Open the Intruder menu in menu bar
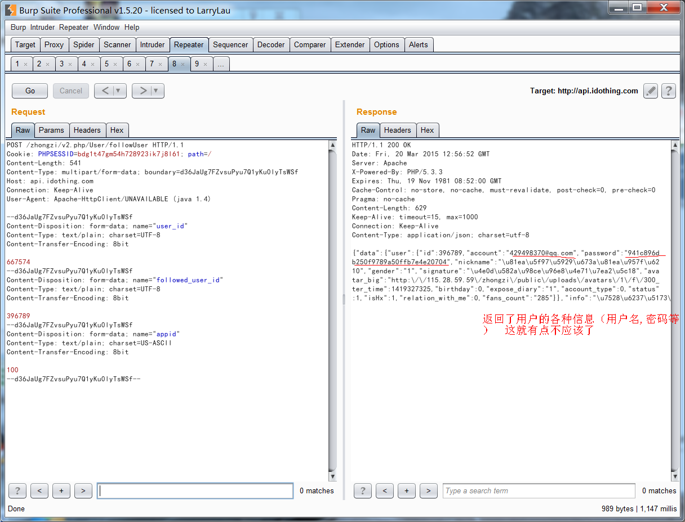This screenshot has height=522, width=685. tap(42, 27)
